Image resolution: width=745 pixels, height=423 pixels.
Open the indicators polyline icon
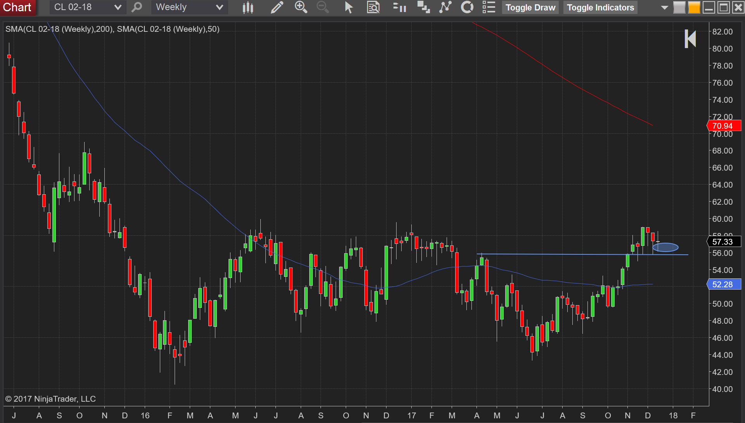[445, 7]
